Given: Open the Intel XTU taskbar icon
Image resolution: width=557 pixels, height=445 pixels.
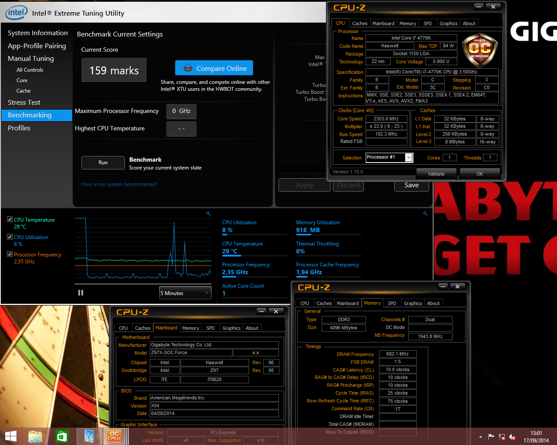Looking at the screenshot, I should [89, 436].
